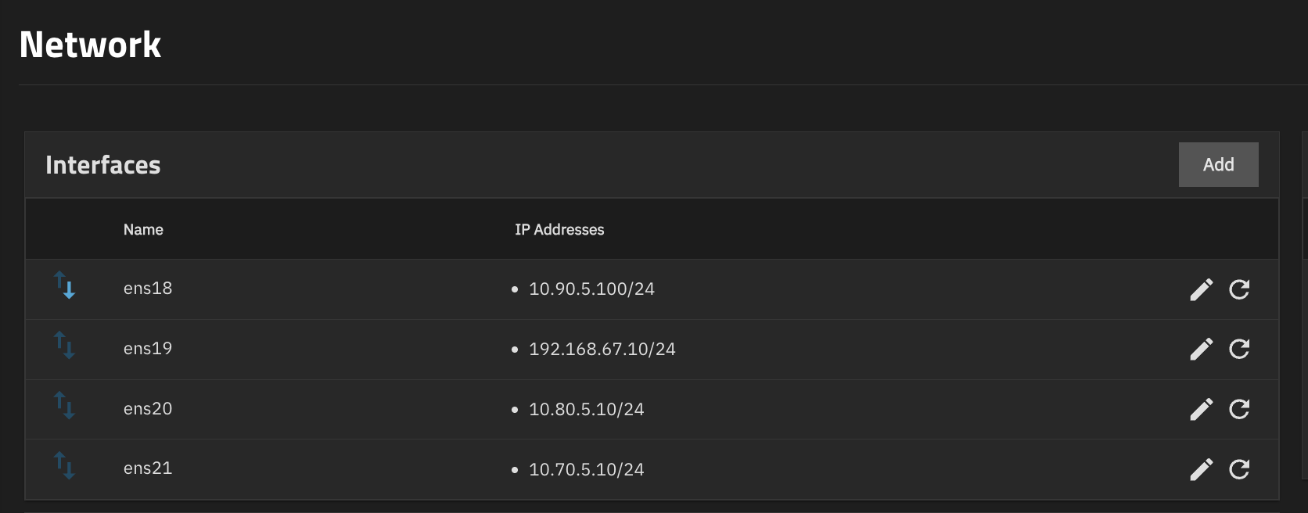
Task: Click the ens20 link state arrows icon
Action: [x=64, y=405]
